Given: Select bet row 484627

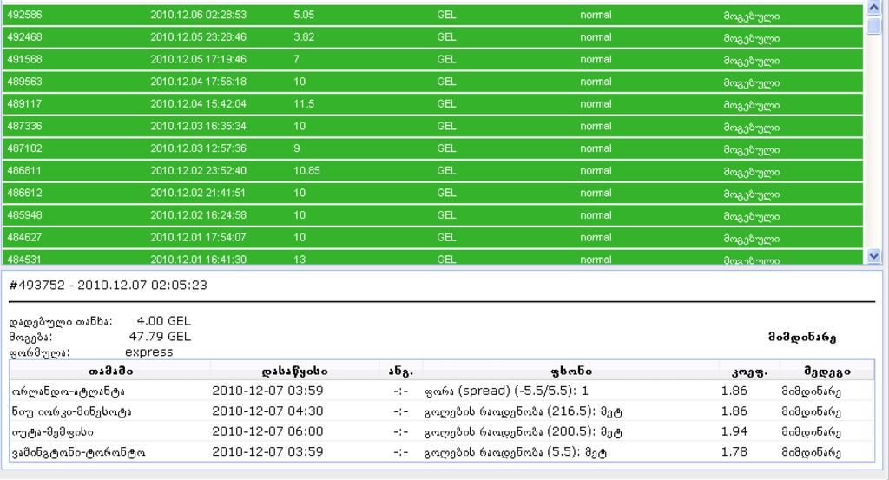Looking at the screenshot, I should (432, 238).
